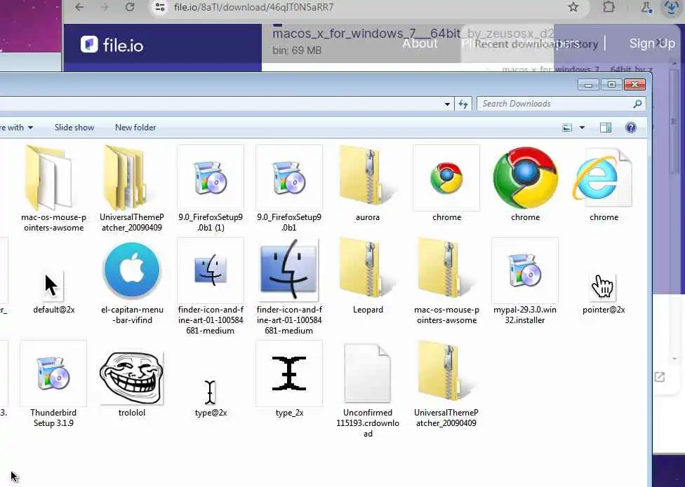
Task: Open site information icon in address bar
Action: tap(160, 7)
